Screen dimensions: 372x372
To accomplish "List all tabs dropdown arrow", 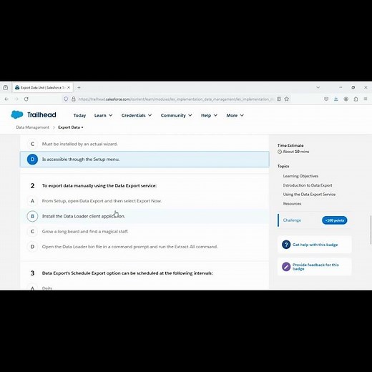I will (x=318, y=87).
